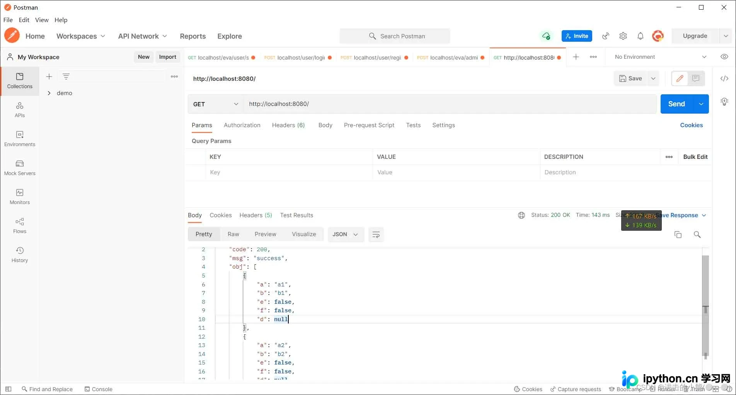736x395 pixels.
Task: Click the collections filter icon
Action: [x=66, y=77]
